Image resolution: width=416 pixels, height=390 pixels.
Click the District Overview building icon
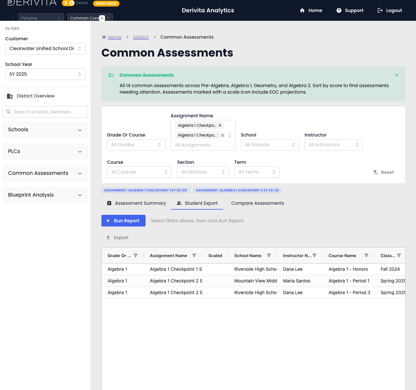pos(10,96)
